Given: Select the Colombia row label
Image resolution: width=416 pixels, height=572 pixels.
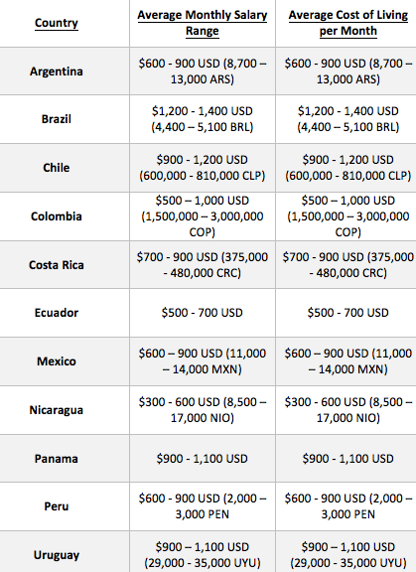Looking at the screenshot, I should (57, 215).
